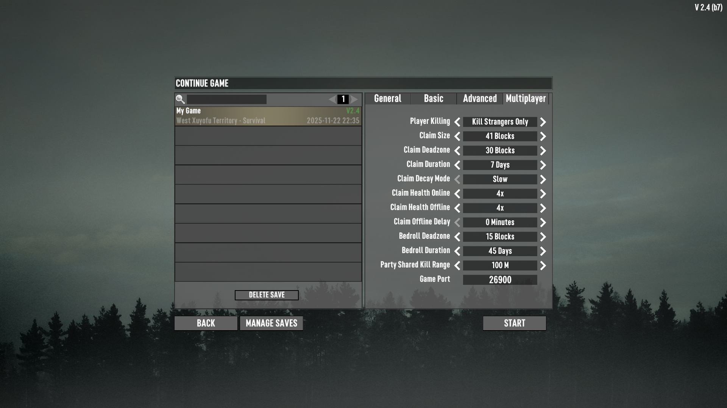The width and height of the screenshot is (727, 408).
Task: Click next page arrow in save list
Action: click(354, 99)
